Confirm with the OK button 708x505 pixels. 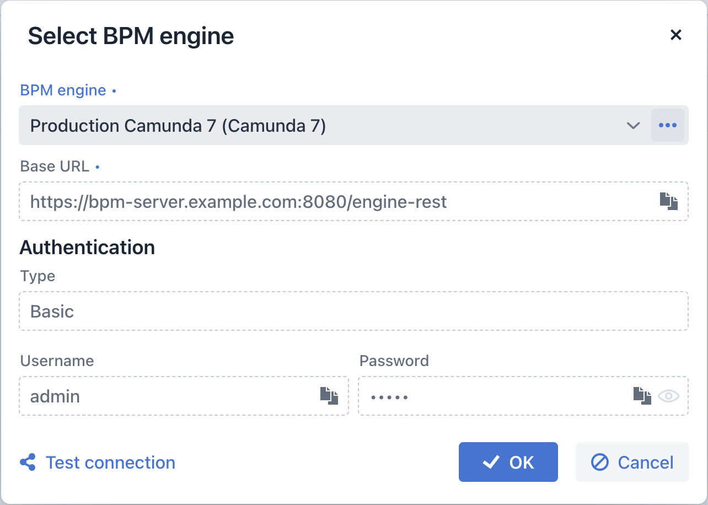tap(508, 462)
